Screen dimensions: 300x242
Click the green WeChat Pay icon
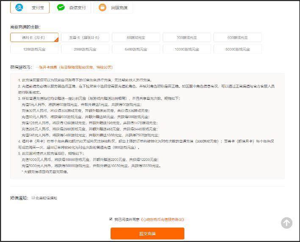point(61,8)
